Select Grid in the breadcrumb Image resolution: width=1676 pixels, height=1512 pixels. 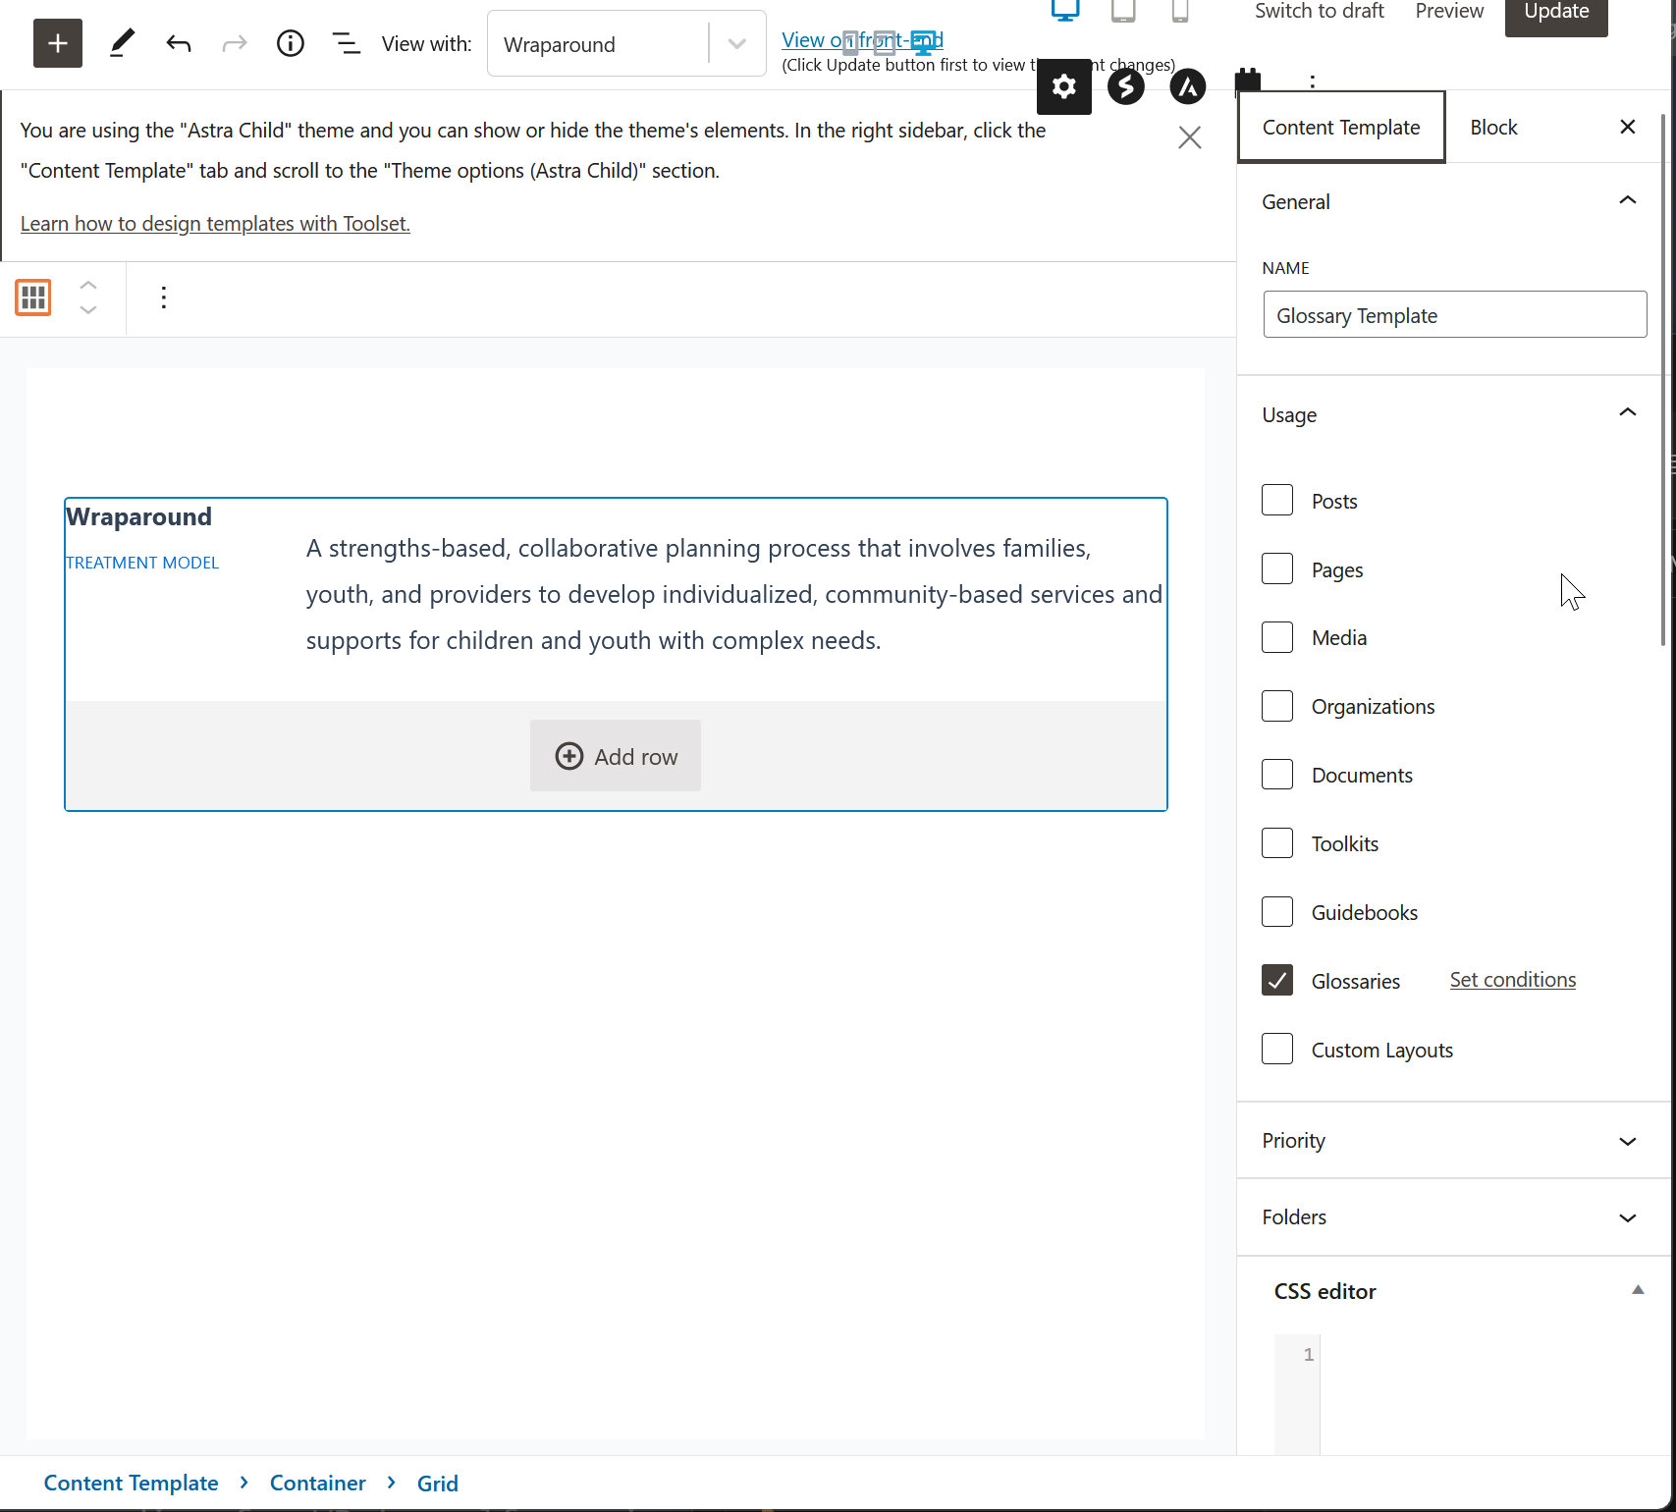pyautogui.click(x=438, y=1484)
